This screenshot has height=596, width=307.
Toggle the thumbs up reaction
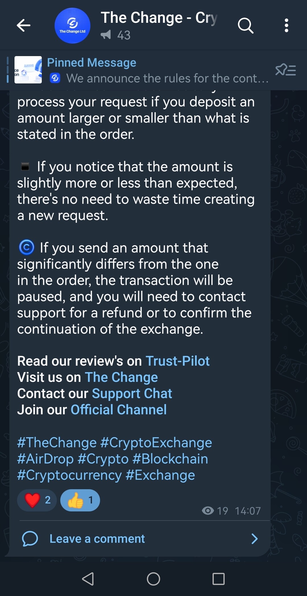[80, 500]
